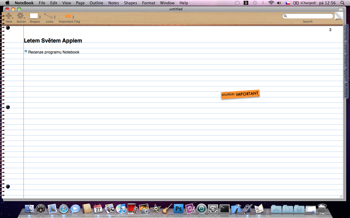Click the magnifier icon in the Search field
This screenshot has height=218, width=350.
click(285, 16)
